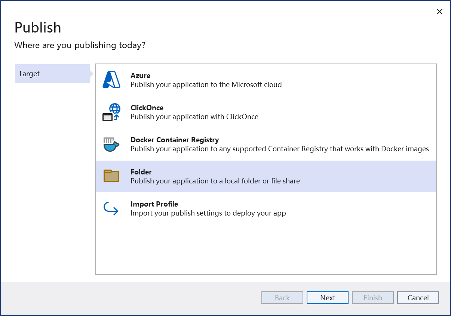Click the Container Registry description text
The width and height of the screenshot is (451, 316).
pyautogui.click(x=279, y=149)
